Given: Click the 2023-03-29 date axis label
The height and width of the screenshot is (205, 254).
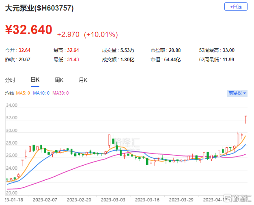Looking at the screenshot, I should pyautogui.click(x=181, y=200).
